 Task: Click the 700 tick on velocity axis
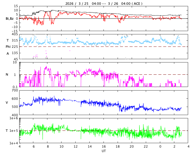pyautogui.click(x=14, y=91)
